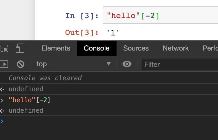Click the blue console prompt line

click(87, 121)
